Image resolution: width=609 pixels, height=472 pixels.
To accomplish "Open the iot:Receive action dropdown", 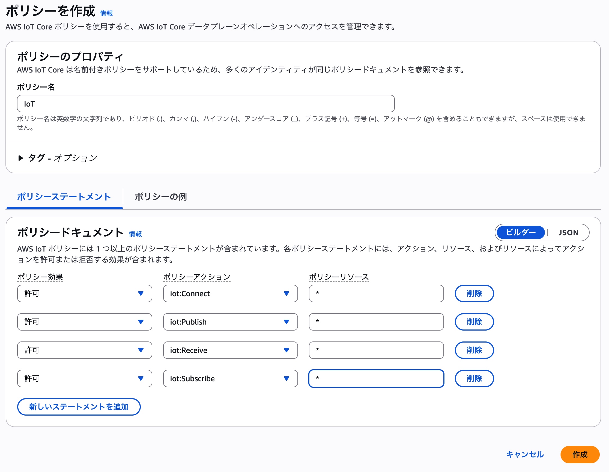I will pyautogui.click(x=230, y=350).
